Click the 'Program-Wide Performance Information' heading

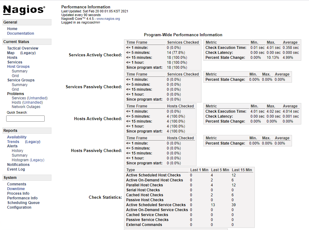tap(183, 35)
